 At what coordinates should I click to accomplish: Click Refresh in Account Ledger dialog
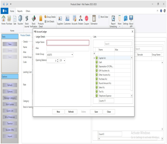click(71, 112)
